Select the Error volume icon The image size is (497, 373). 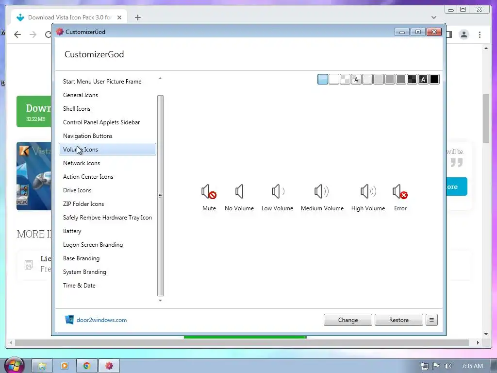(x=400, y=191)
